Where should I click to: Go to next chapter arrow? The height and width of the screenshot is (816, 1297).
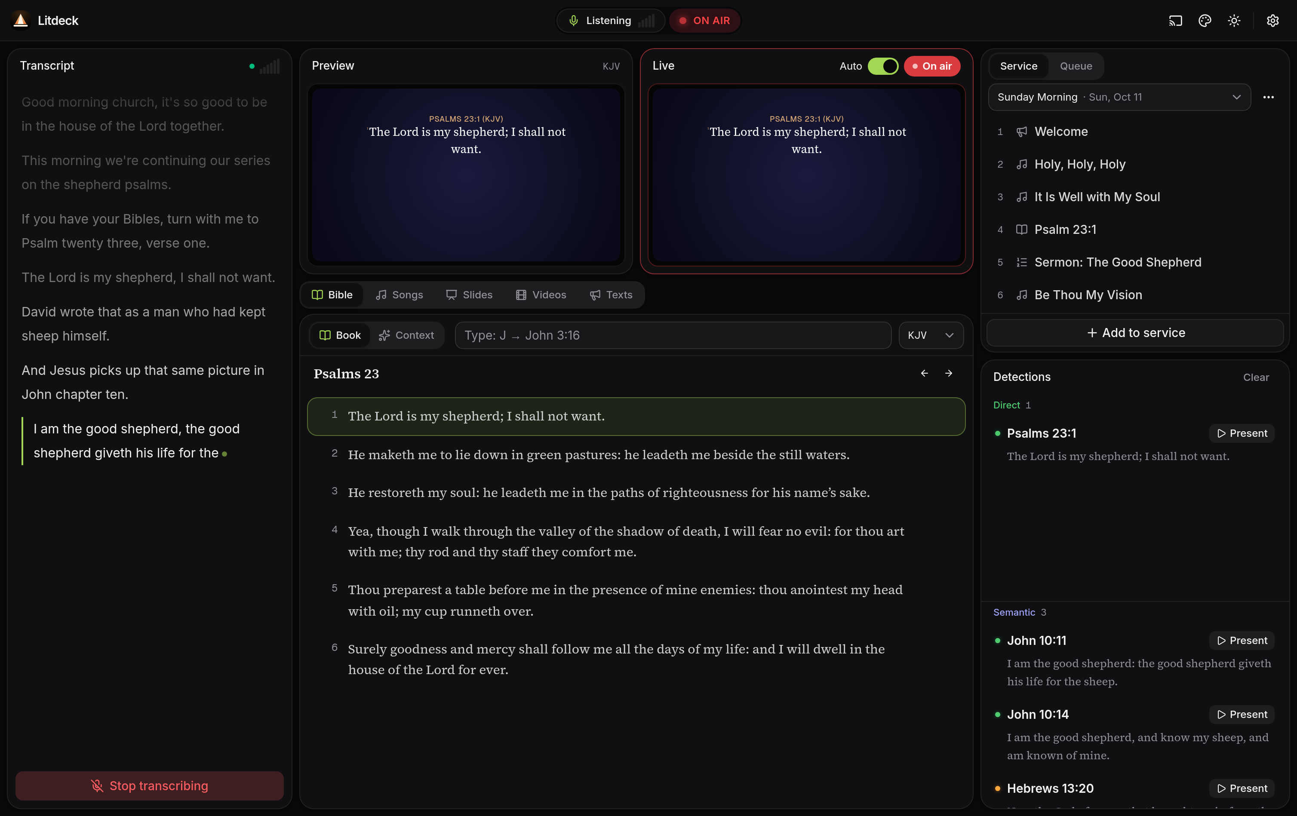click(x=949, y=373)
